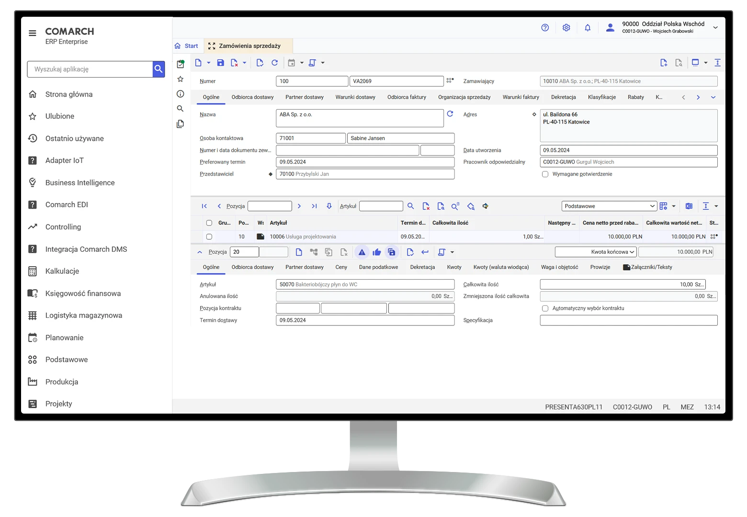Open the Podstawowe view dropdown

(x=609, y=206)
